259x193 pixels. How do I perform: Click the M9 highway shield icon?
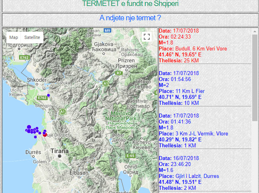coord(108,31)
